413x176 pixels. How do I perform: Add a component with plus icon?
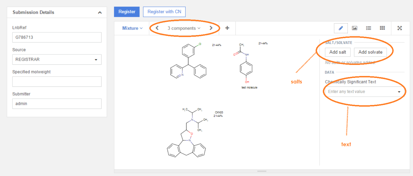pyautogui.click(x=227, y=28)
